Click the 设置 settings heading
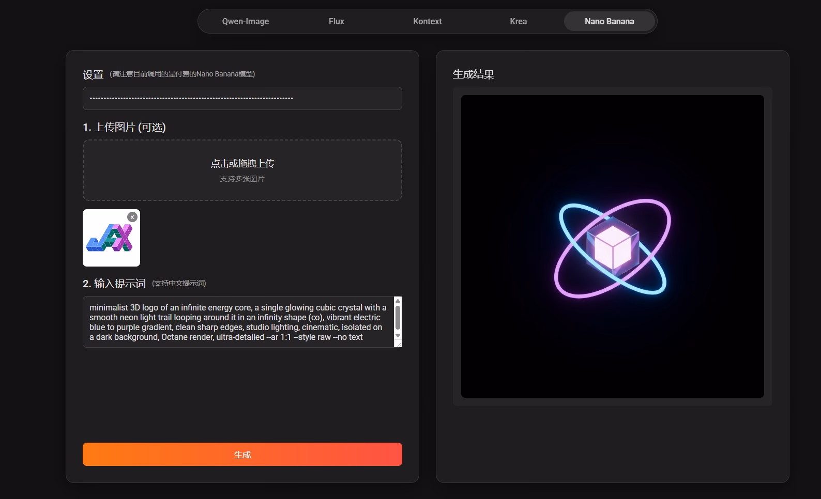Viewport: 821px width, 499px height. (93, 75)
